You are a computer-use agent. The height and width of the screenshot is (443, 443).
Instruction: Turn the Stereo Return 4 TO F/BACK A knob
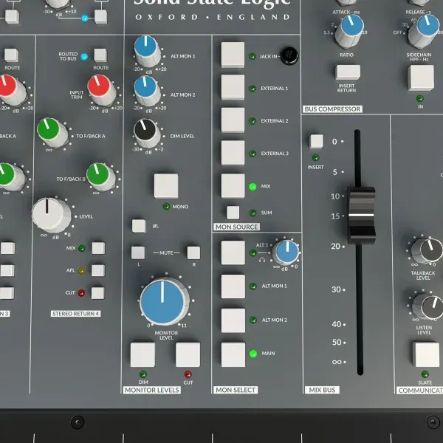point(52,133)
